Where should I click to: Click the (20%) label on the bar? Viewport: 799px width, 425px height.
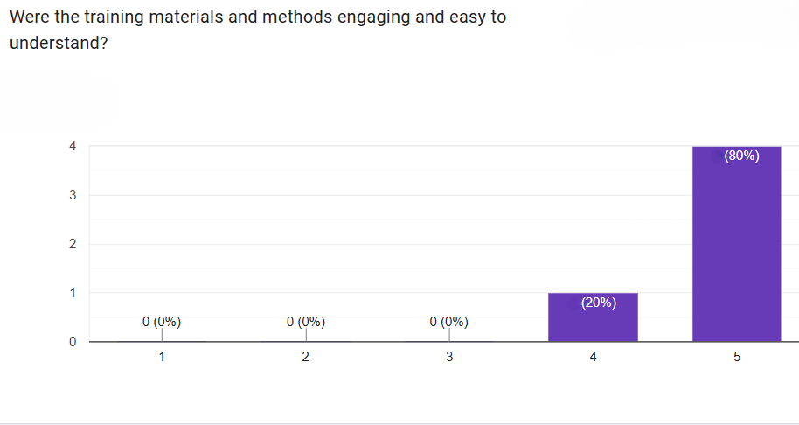[x=599, y=303]
